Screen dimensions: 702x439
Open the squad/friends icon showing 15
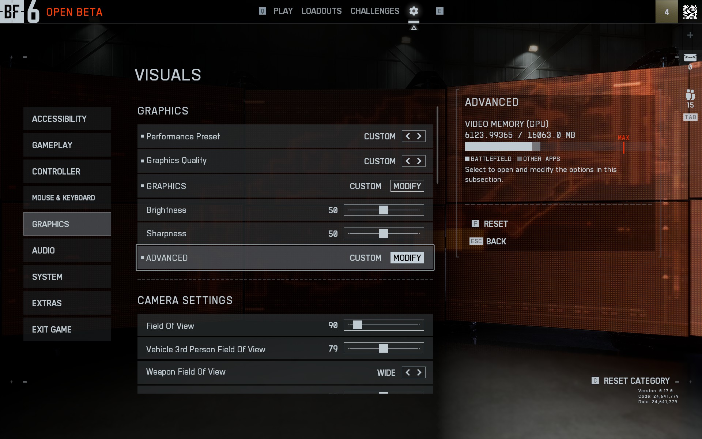click(x=690, y=95)
